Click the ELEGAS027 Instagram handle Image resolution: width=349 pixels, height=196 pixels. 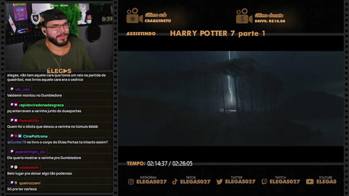151,182
